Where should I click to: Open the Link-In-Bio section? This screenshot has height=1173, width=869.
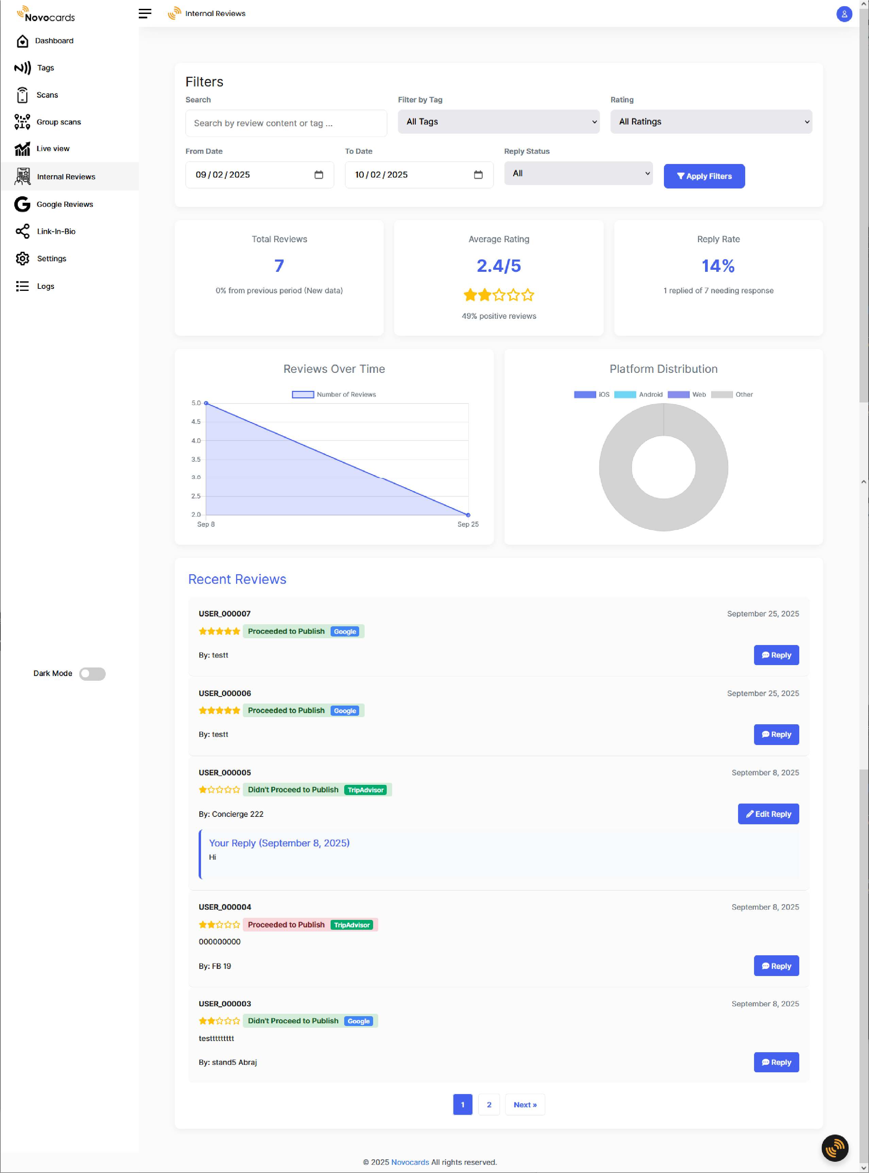tap(56, 231)
